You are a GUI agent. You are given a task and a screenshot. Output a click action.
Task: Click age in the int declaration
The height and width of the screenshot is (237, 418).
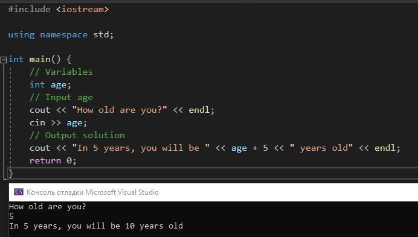[59, 85]
